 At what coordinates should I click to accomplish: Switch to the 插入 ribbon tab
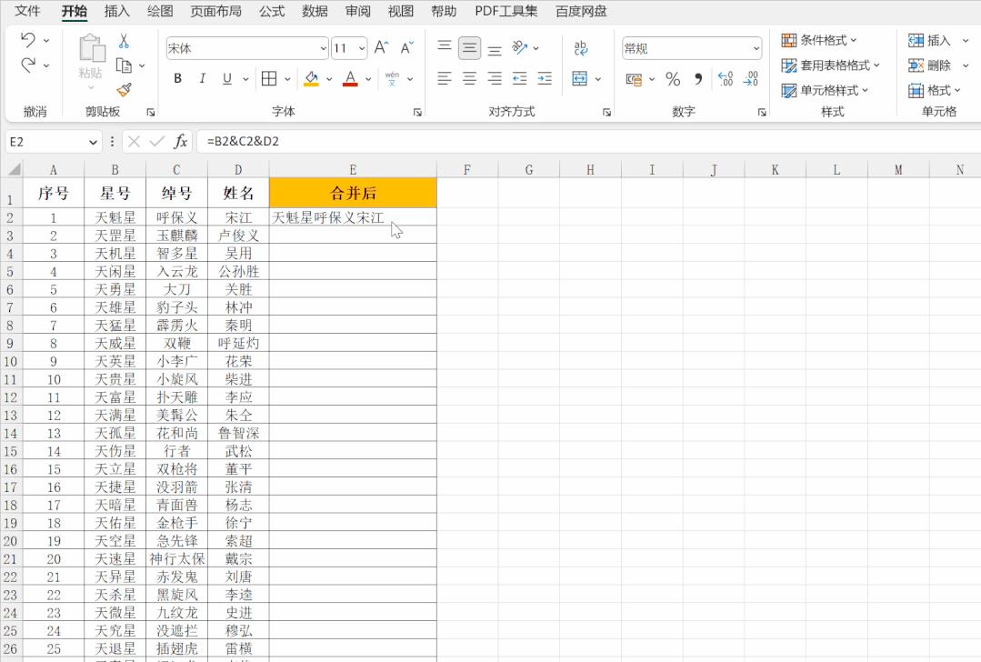(x=115, y=12)
